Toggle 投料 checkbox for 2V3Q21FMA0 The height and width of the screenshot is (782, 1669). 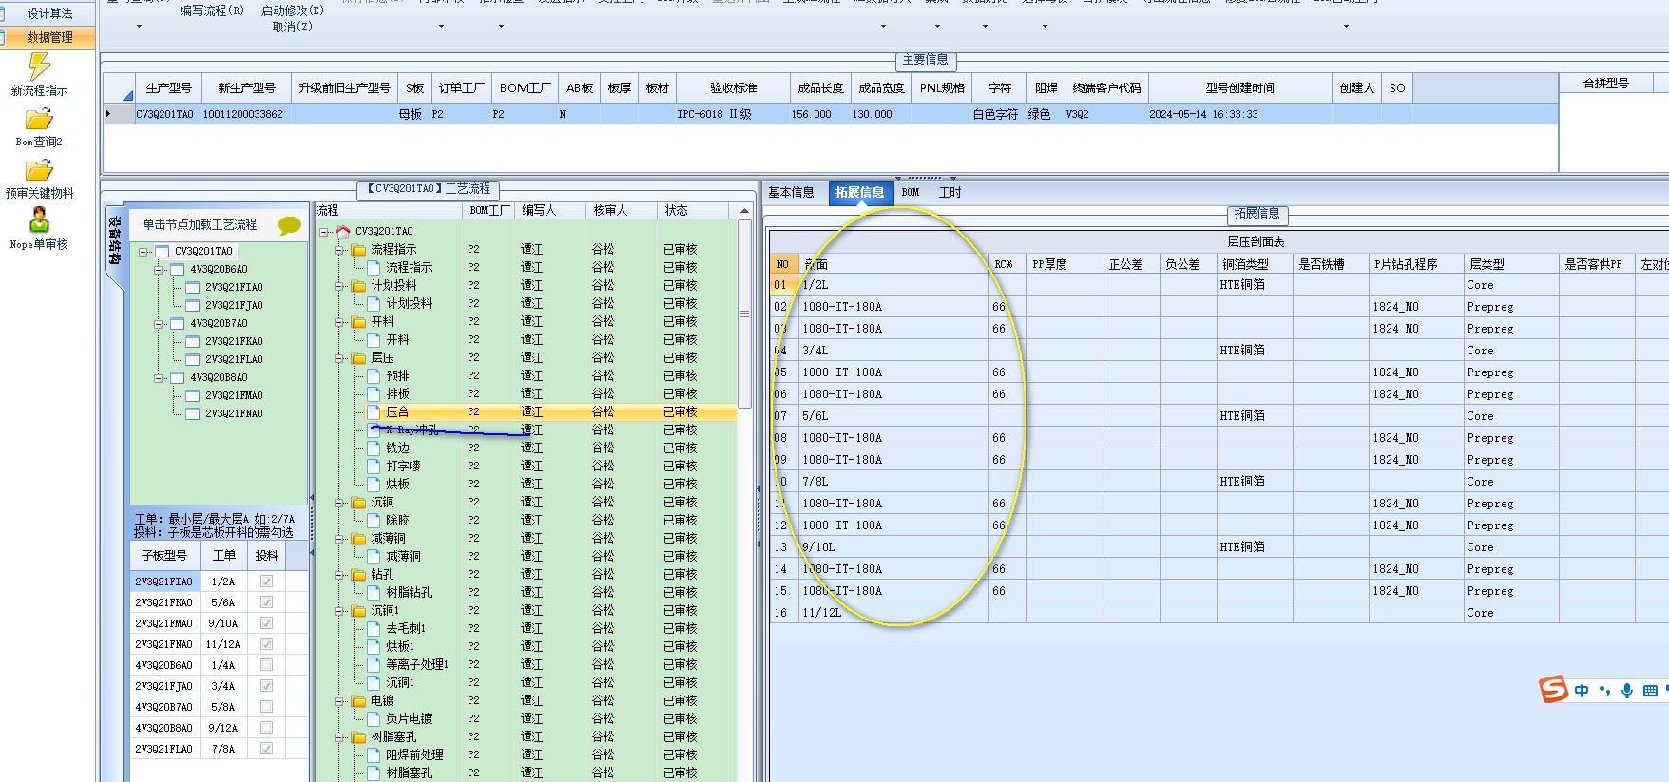tap(267, 623)
